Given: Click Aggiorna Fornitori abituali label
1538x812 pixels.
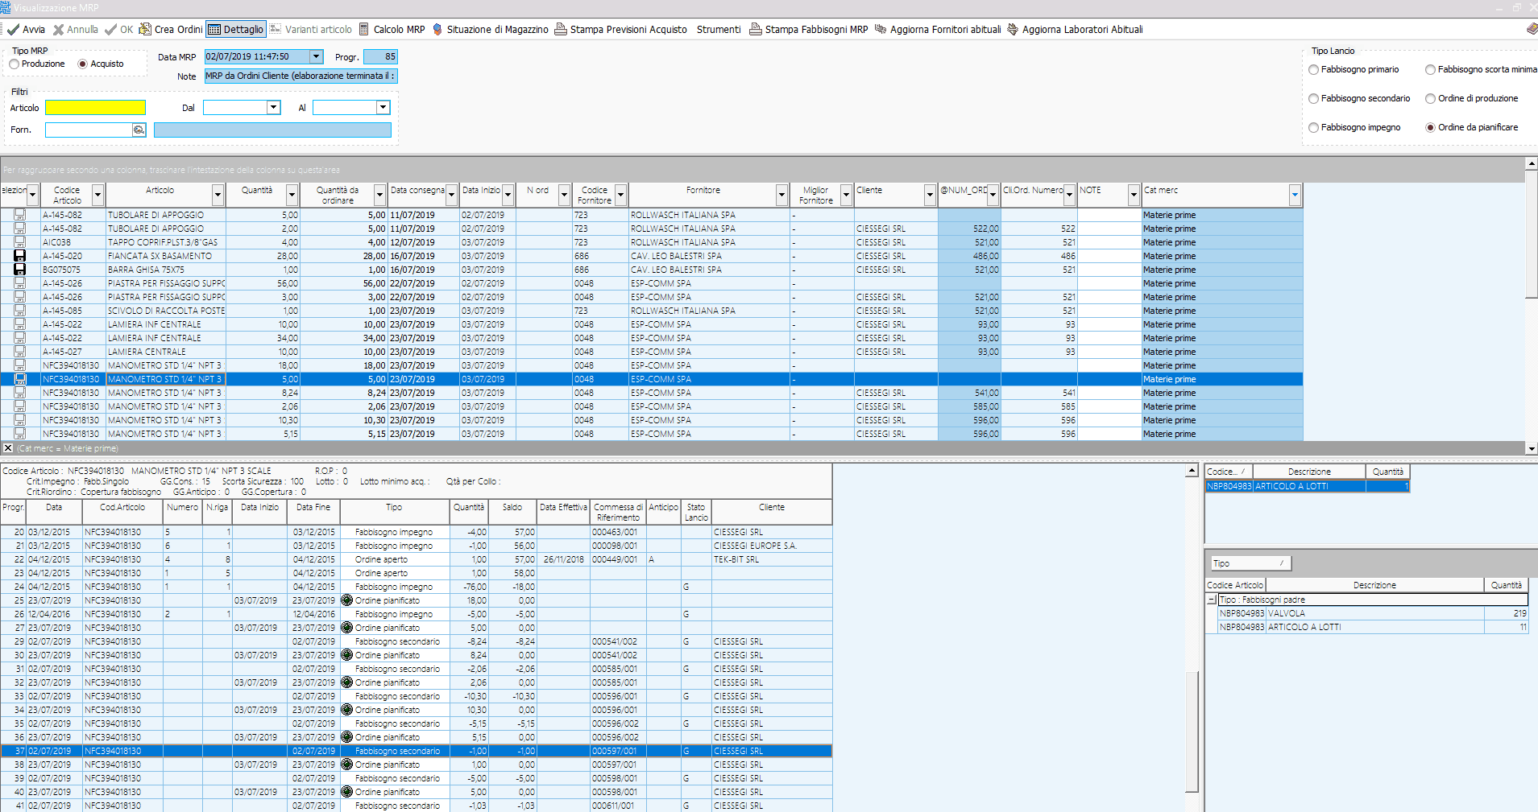Looking at the screenshot, I should 945,30.
